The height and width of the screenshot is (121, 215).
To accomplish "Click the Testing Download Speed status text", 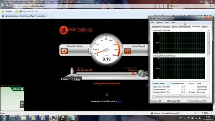I will [x=107, y=83].
